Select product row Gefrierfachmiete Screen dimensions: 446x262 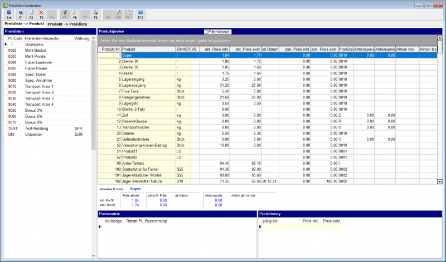268,139
